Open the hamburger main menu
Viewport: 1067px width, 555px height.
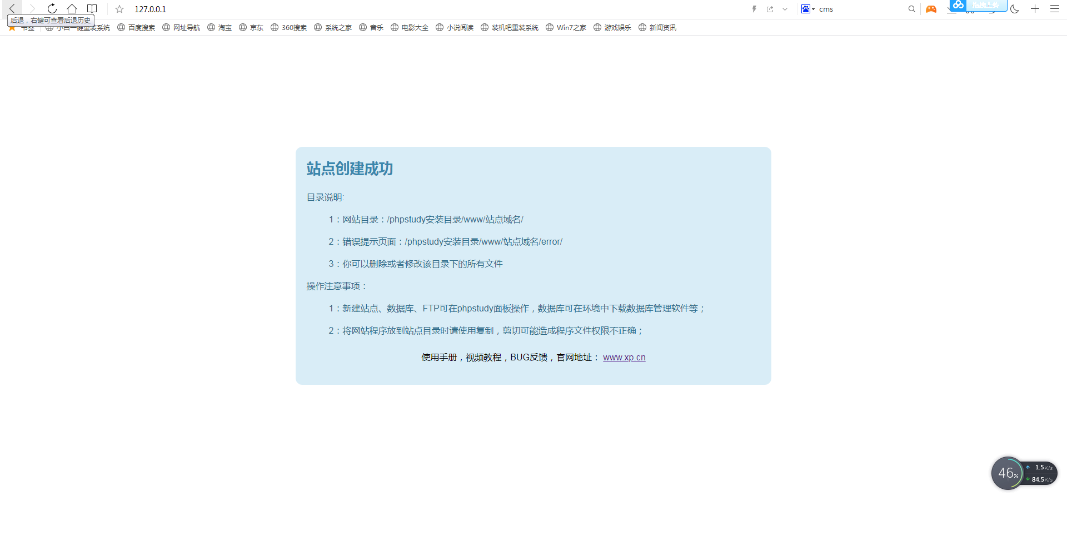click(1054, 9)
